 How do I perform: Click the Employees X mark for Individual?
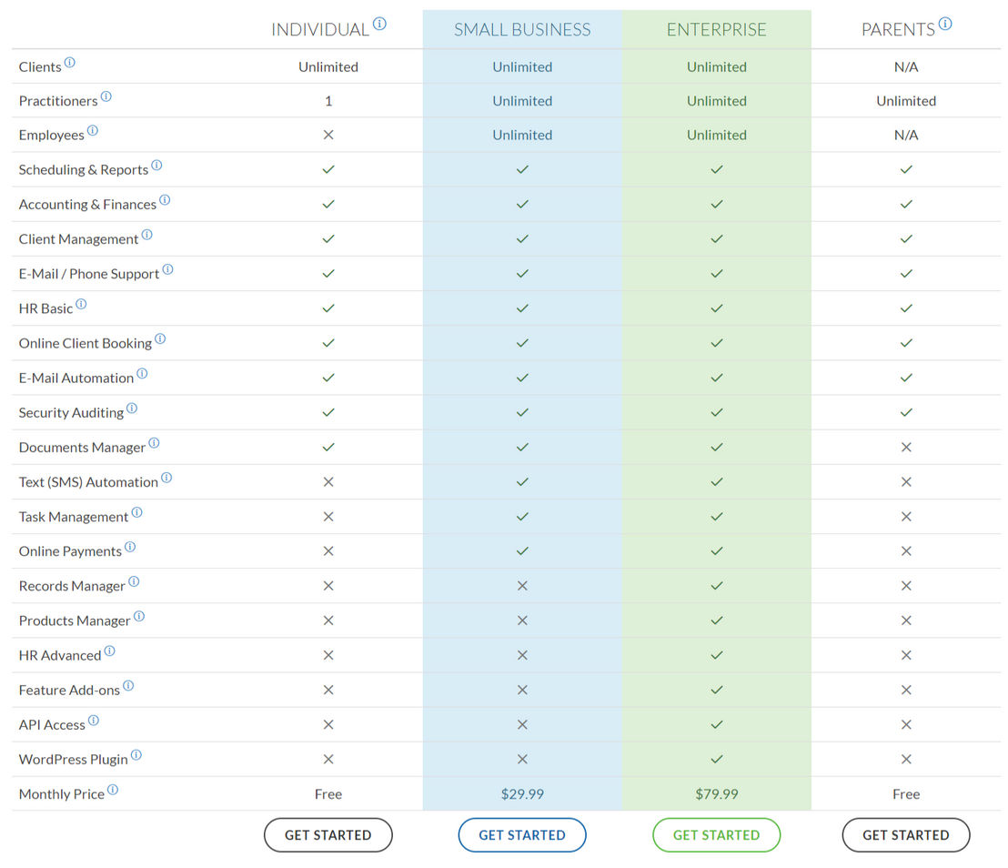[328, 135]
